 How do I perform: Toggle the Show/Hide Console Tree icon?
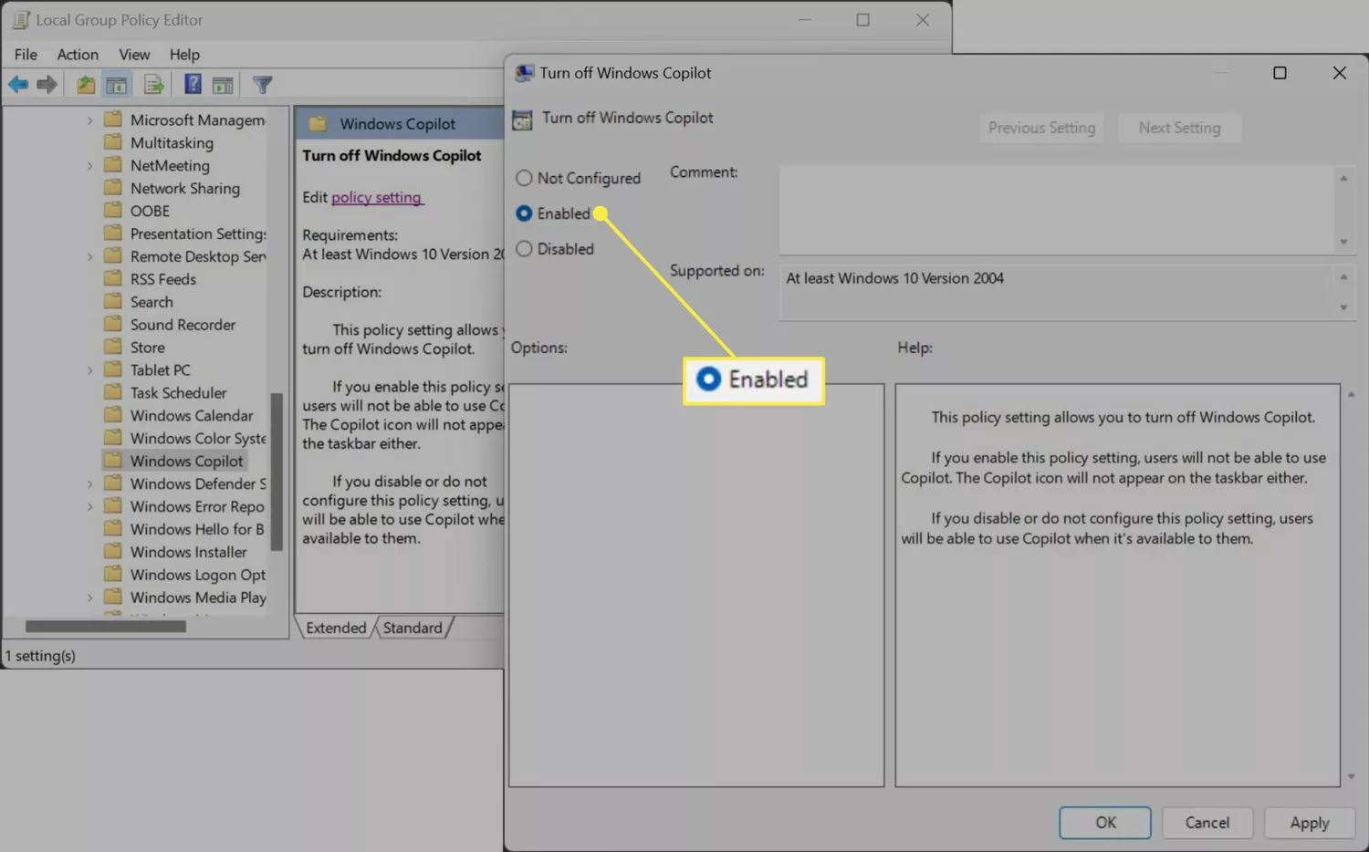point(117,85)
